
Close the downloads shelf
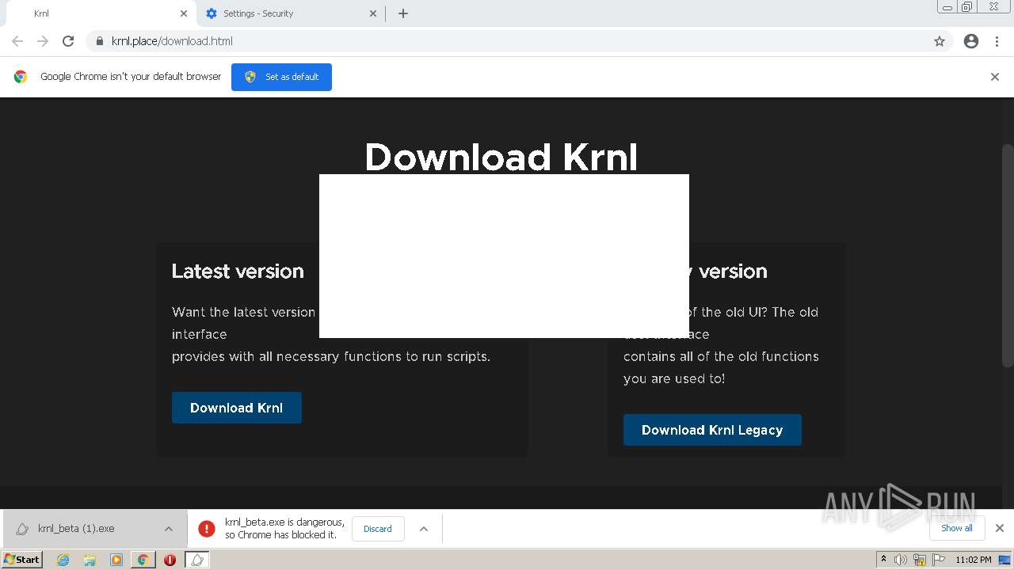(x=1000, y=528)
